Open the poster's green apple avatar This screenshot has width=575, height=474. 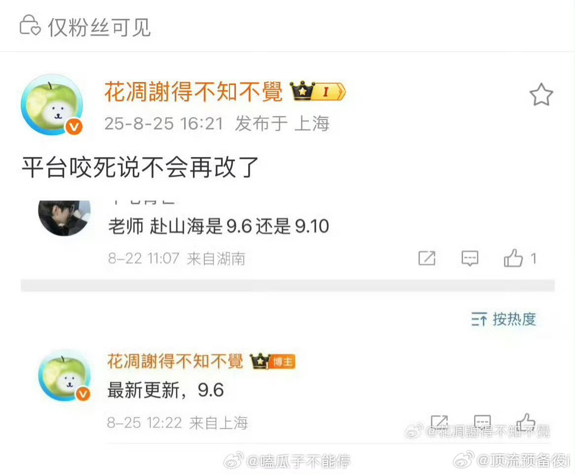point(52,105)
